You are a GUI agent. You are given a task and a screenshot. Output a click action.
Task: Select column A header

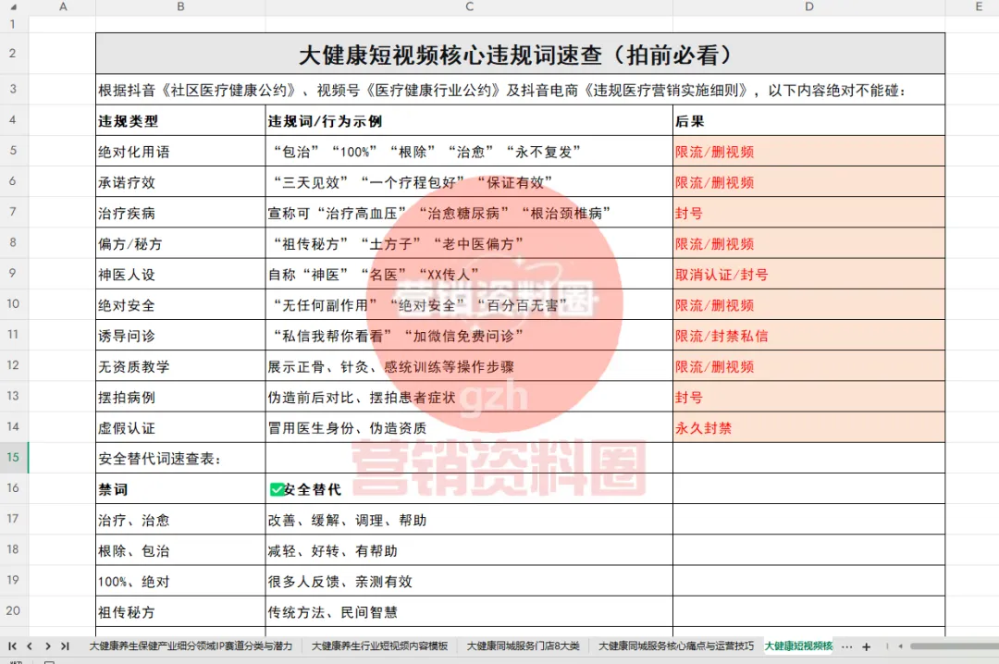pos(63,7)
